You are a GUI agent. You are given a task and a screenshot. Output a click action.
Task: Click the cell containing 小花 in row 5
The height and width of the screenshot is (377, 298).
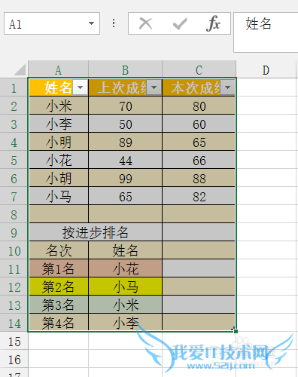[x=59, y=160]
